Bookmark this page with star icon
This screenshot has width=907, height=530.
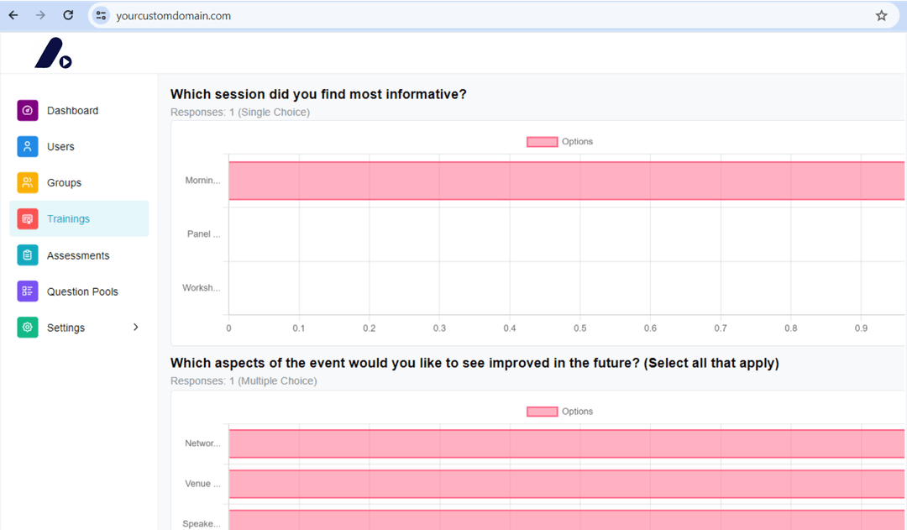click(881, 15)
